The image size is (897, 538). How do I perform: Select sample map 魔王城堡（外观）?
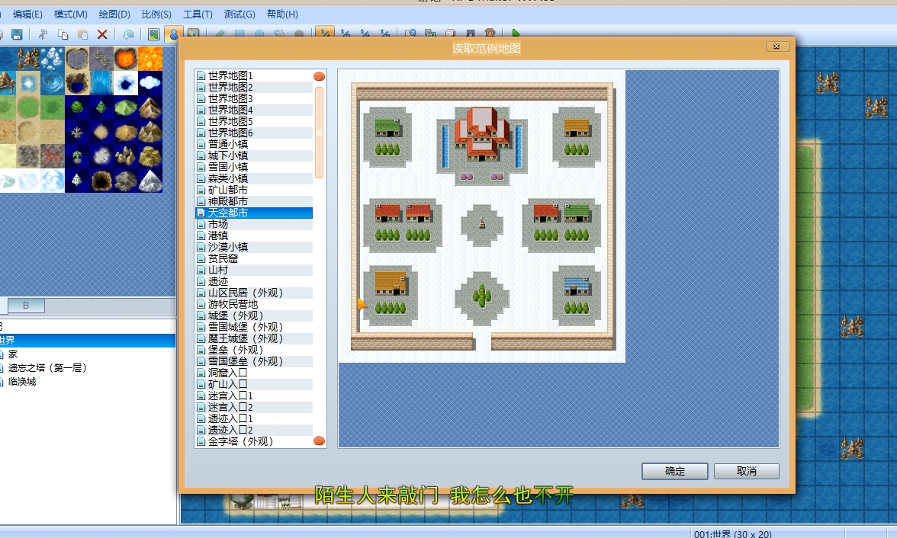click(x=254, y=338)
